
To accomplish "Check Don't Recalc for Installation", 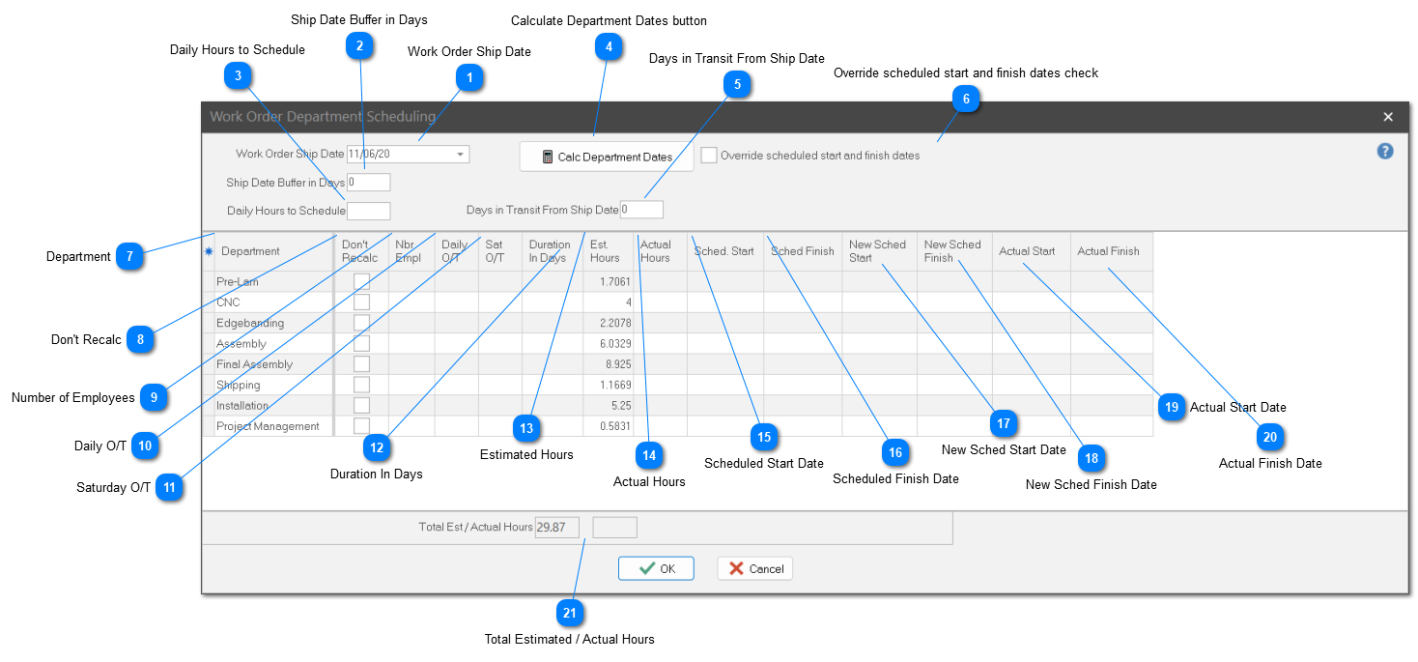I will click(361, 405).
